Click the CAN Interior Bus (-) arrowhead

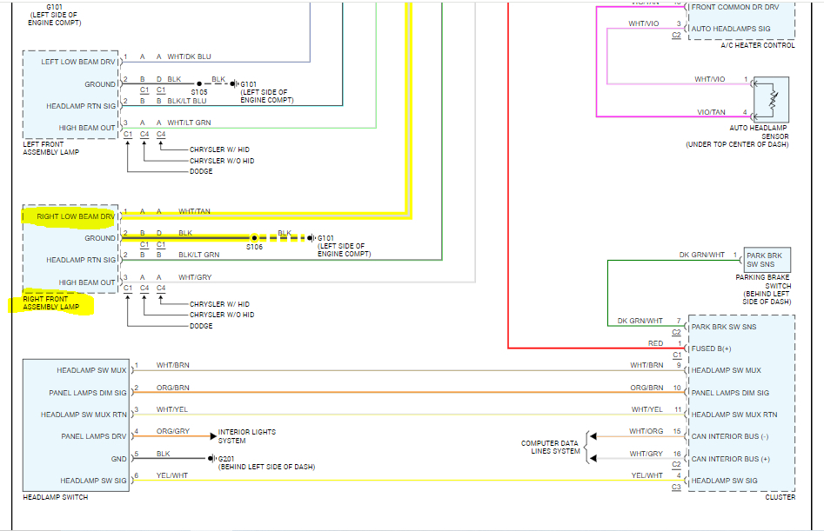coord(593,436)
